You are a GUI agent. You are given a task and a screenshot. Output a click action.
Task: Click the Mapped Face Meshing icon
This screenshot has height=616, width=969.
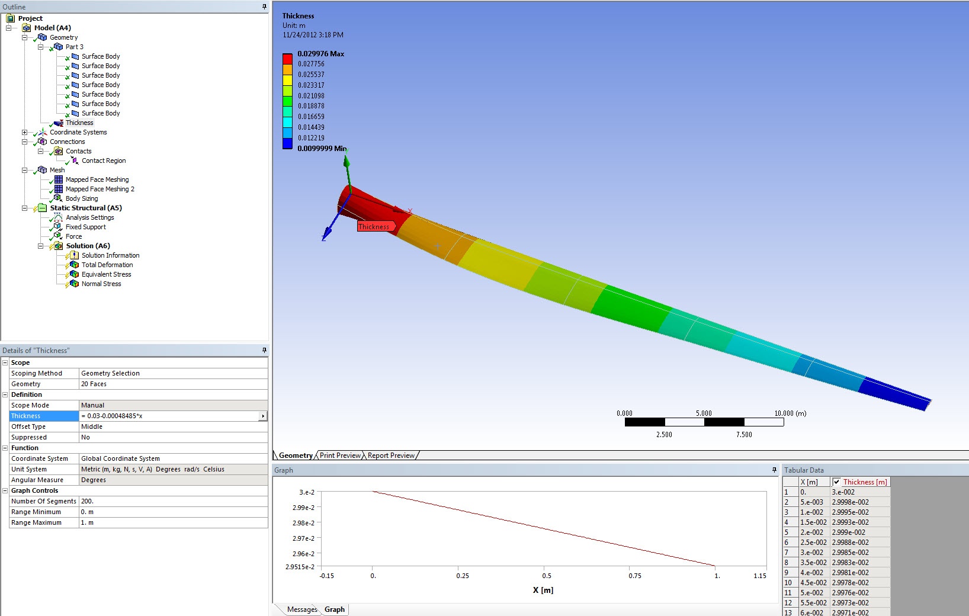point(59,179)
